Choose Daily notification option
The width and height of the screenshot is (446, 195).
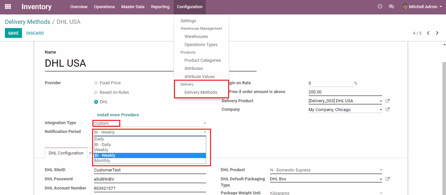(150, 139)
